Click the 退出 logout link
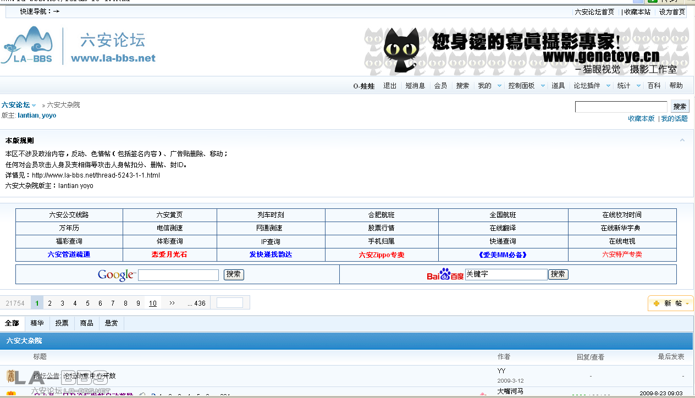The image size is (695, 398). pos(390,85)
